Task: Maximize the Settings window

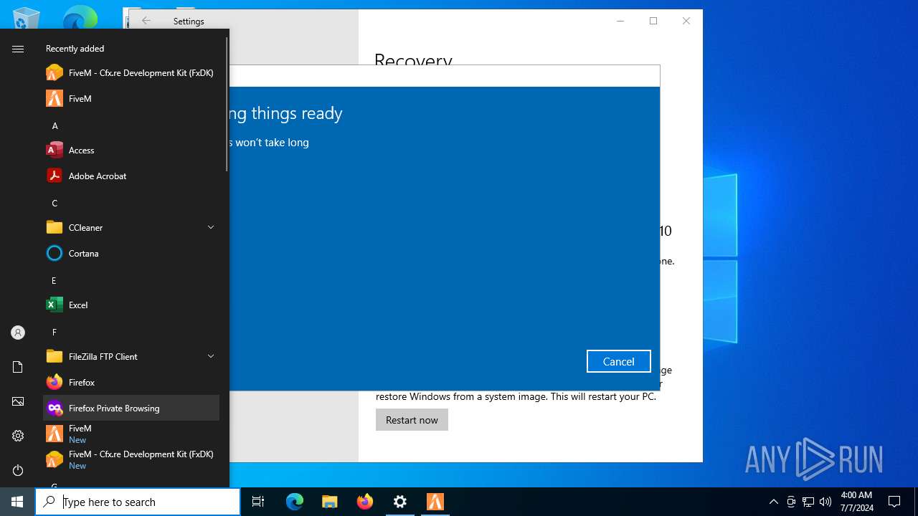Action: click(x=653, y=21)
